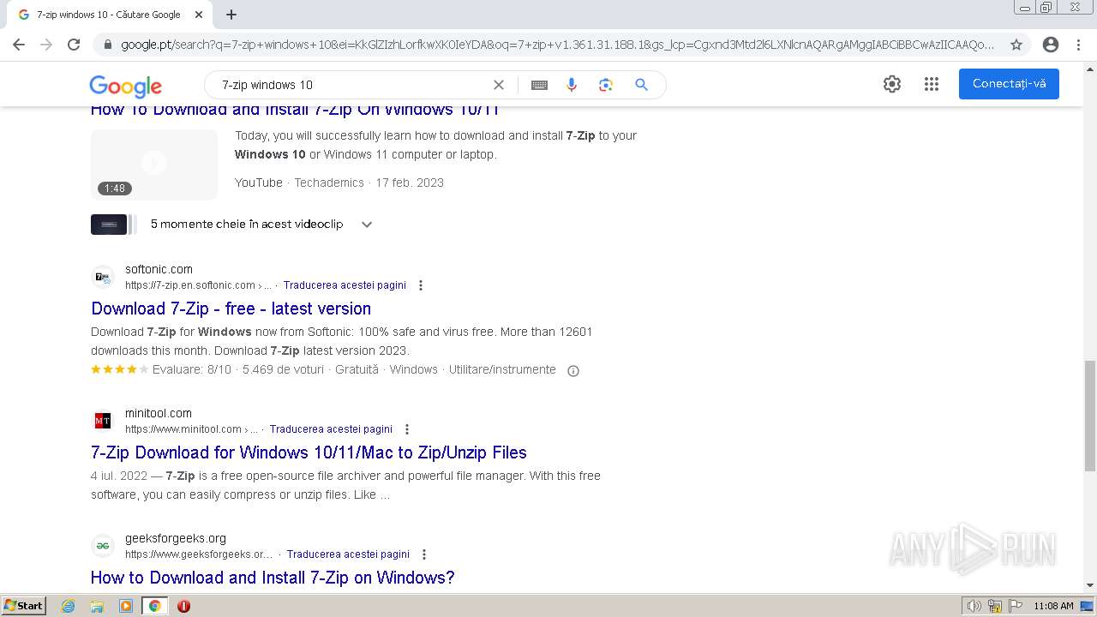Click the geeksforgeeks.org site favicon
This screenshot has height=617, width=1097.
[103, 546]
